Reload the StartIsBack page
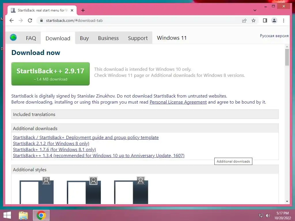Image resolution: width=295 pixels, height=221 pixels. point(30,20)
